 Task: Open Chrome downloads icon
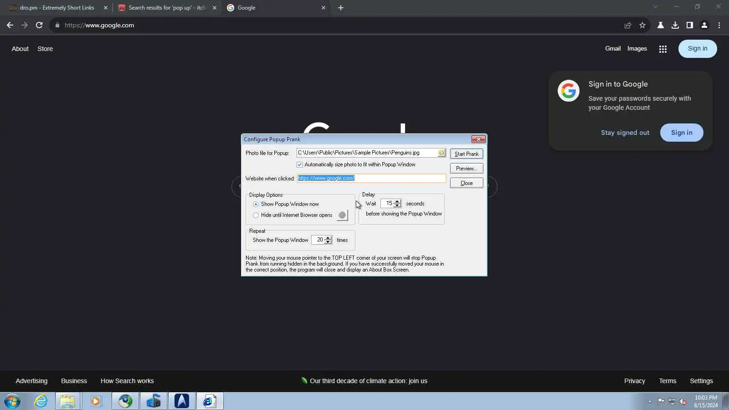point(675,25)
